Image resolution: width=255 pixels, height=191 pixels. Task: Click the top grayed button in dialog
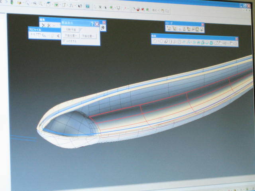(71, 30)
